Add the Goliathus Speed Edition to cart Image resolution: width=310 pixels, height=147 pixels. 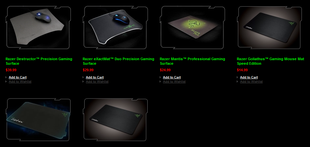coord(249,77)
